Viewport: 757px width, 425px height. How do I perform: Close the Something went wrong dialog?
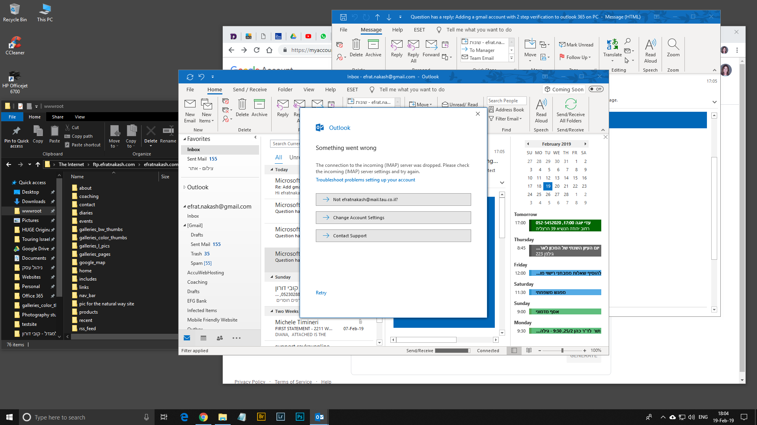[477, 114]
